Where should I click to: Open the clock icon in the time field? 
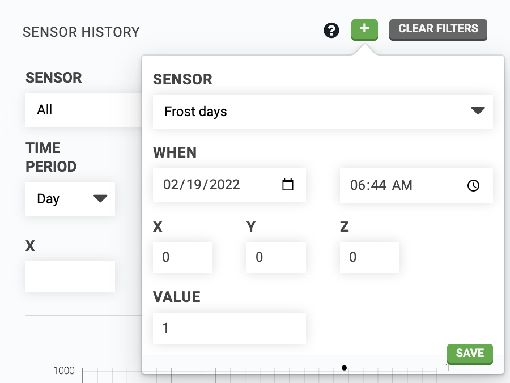point(473,185)
